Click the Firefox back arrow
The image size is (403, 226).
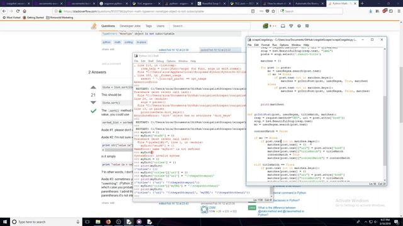[4, 11]
